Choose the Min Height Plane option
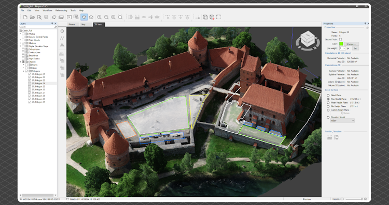 [328, 106]
